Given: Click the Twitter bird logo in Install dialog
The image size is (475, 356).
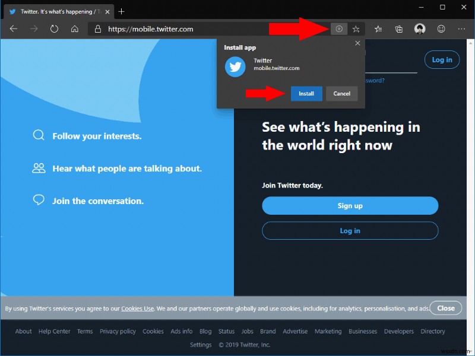Looking at the screenshot, I should [x=235, y=67].
